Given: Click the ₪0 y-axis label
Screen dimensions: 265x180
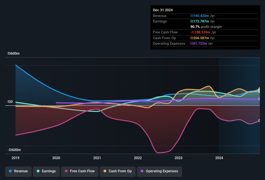Looking at the screenshot, I should pyautogui.click(x=10, y=102).
